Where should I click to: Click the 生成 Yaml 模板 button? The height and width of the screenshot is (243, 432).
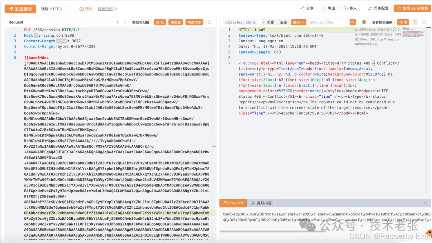point(412,8)
